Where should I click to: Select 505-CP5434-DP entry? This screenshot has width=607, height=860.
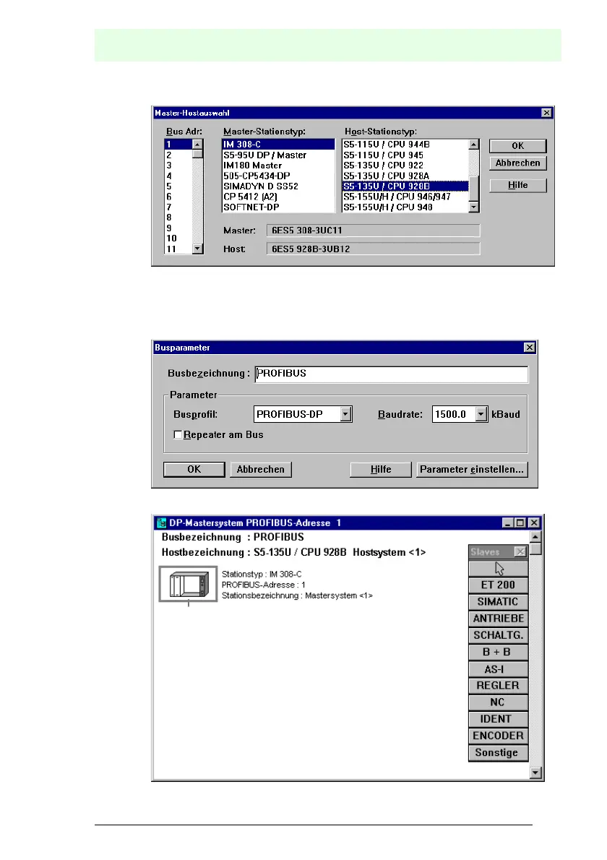tap(278, 176)
